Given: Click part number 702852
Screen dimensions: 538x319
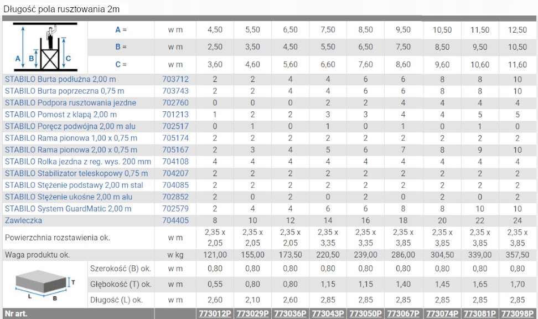Looking at the screenshot, I should (175, 197).
